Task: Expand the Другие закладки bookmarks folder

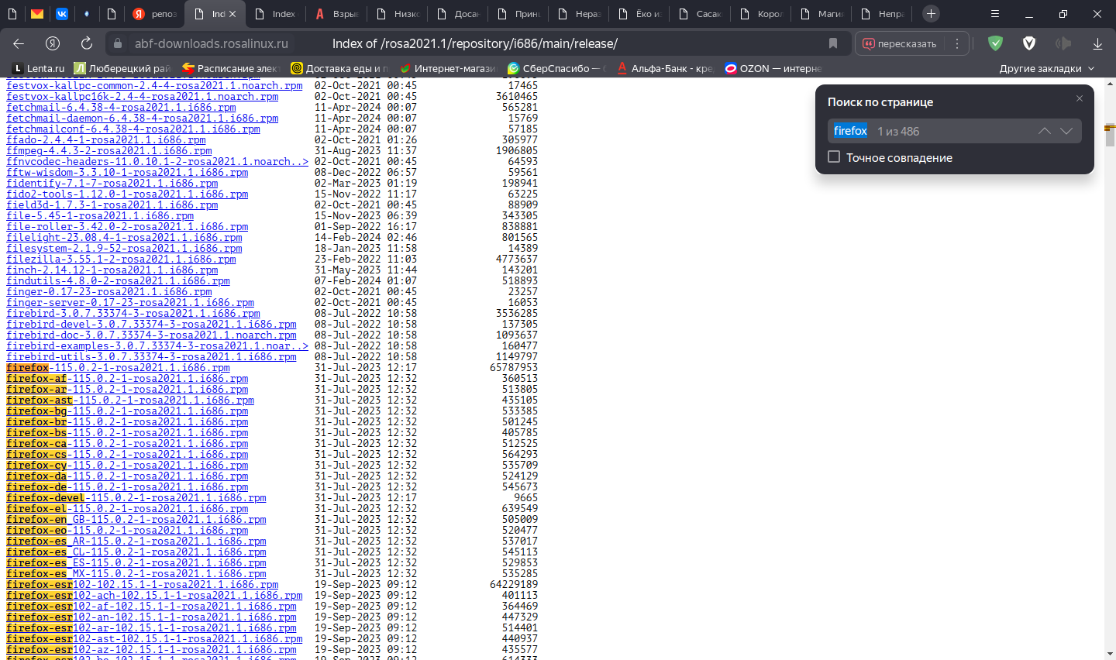Action: [1046, 68]
